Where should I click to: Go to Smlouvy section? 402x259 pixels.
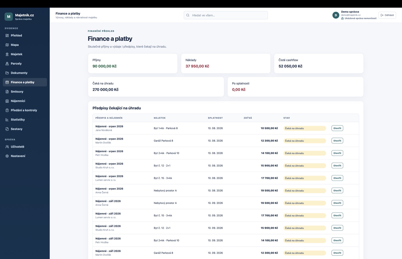(25, 92)
